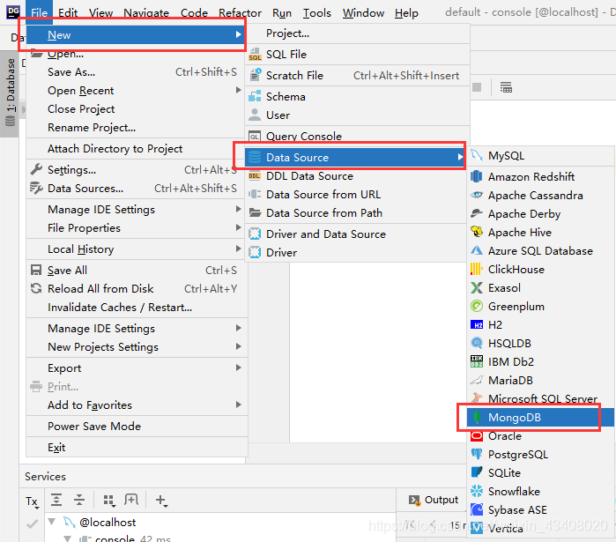Expand Open Recent submenu arrow
616x542 pixels.
coord(239,90)
